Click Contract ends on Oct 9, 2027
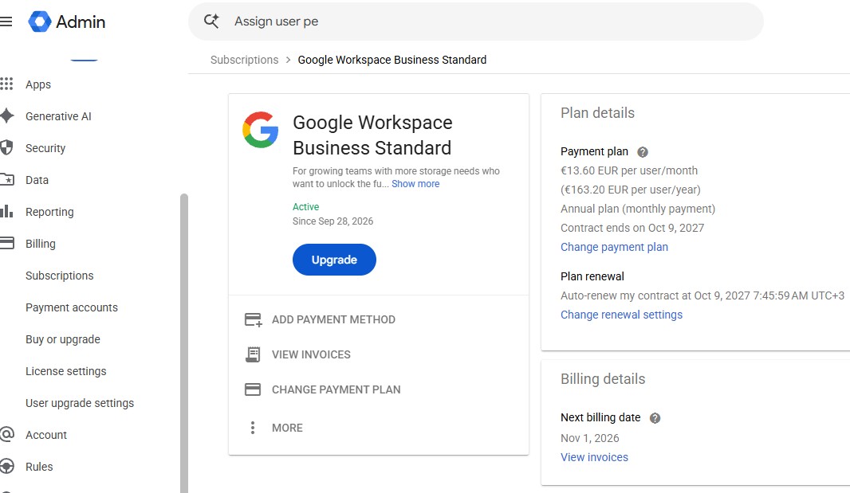 632,228
